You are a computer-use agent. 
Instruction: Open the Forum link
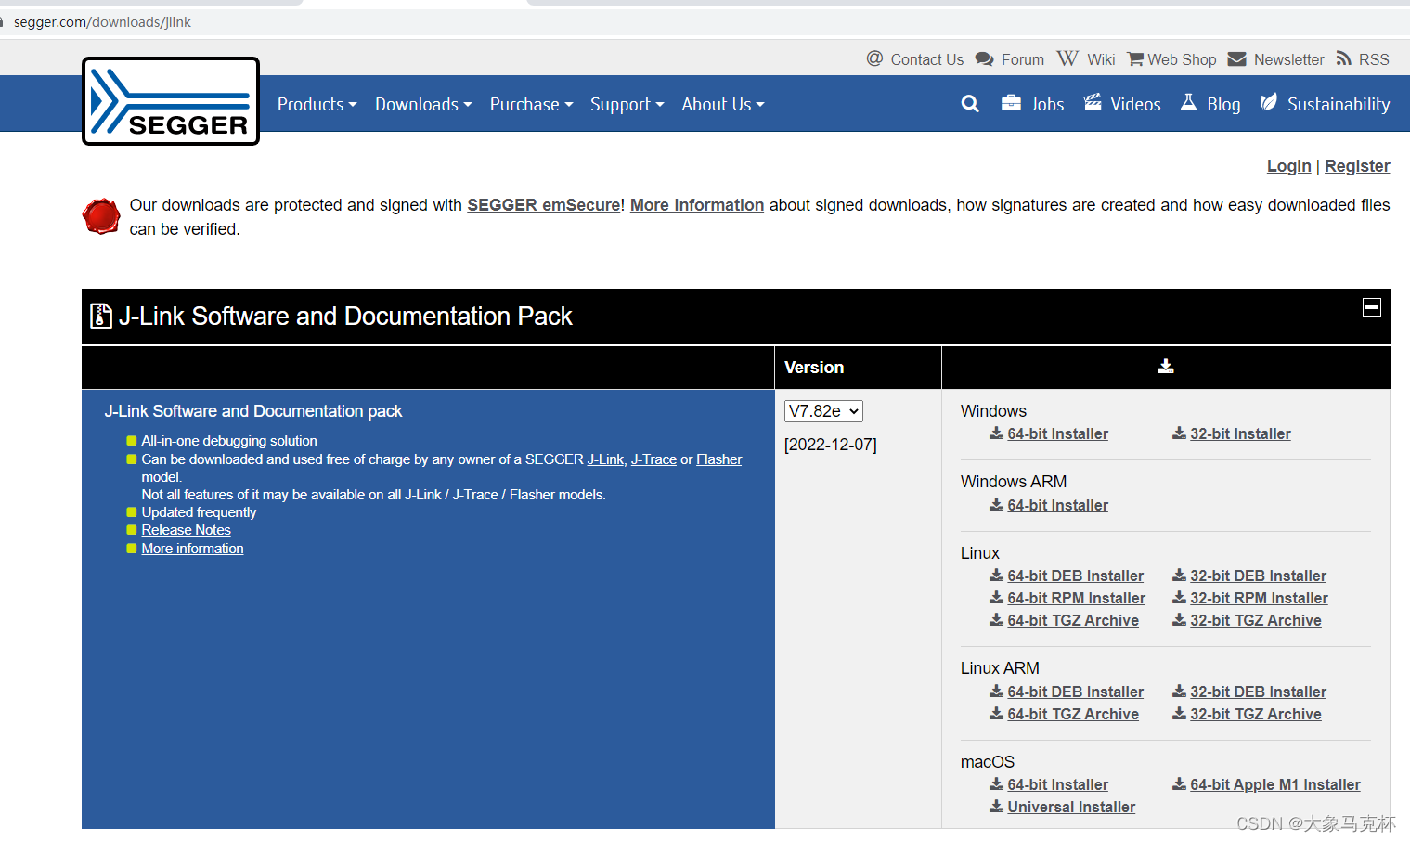(x=1022, y=59)
